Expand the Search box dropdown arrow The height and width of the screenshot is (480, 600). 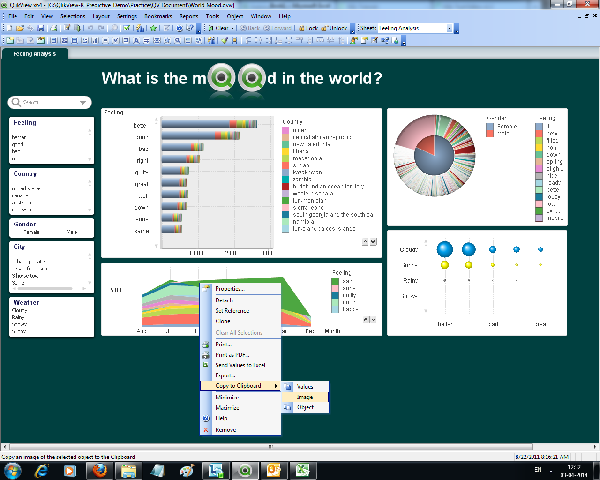(82, 102)
